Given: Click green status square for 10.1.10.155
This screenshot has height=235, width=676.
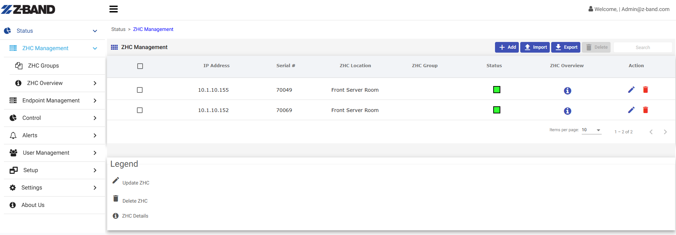Looking at the screenshot, I should [x=497, y=90].
